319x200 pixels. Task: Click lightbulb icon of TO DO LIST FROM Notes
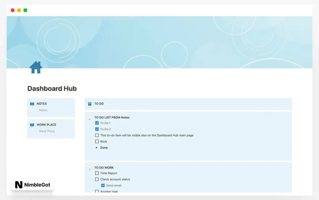point(89,117)
